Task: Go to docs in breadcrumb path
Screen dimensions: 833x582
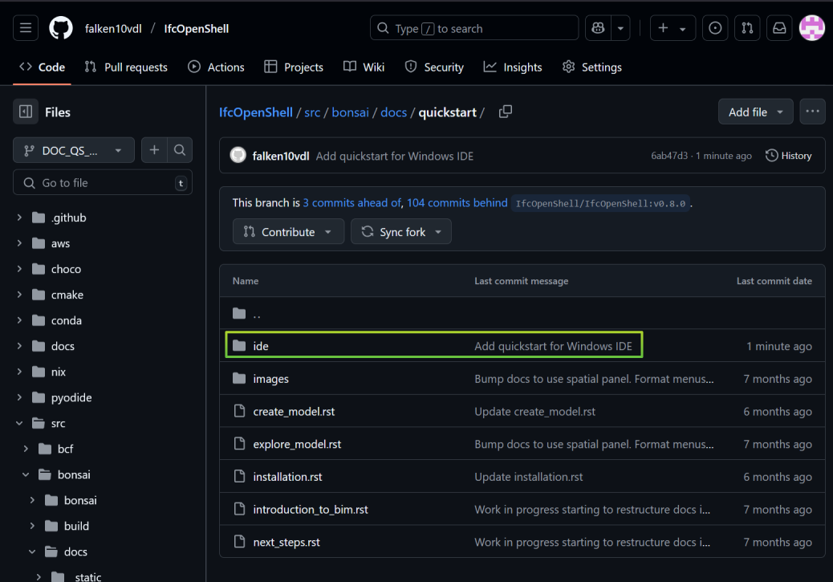Action: coord(394,112)
